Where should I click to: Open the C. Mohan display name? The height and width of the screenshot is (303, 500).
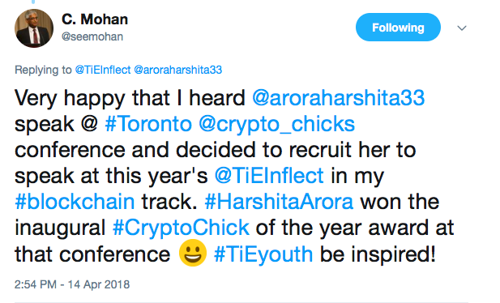(x=95, y=19)
